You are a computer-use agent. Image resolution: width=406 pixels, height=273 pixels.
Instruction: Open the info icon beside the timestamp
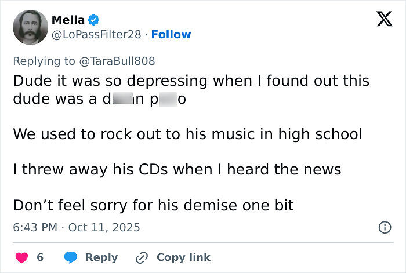(384, 227)
